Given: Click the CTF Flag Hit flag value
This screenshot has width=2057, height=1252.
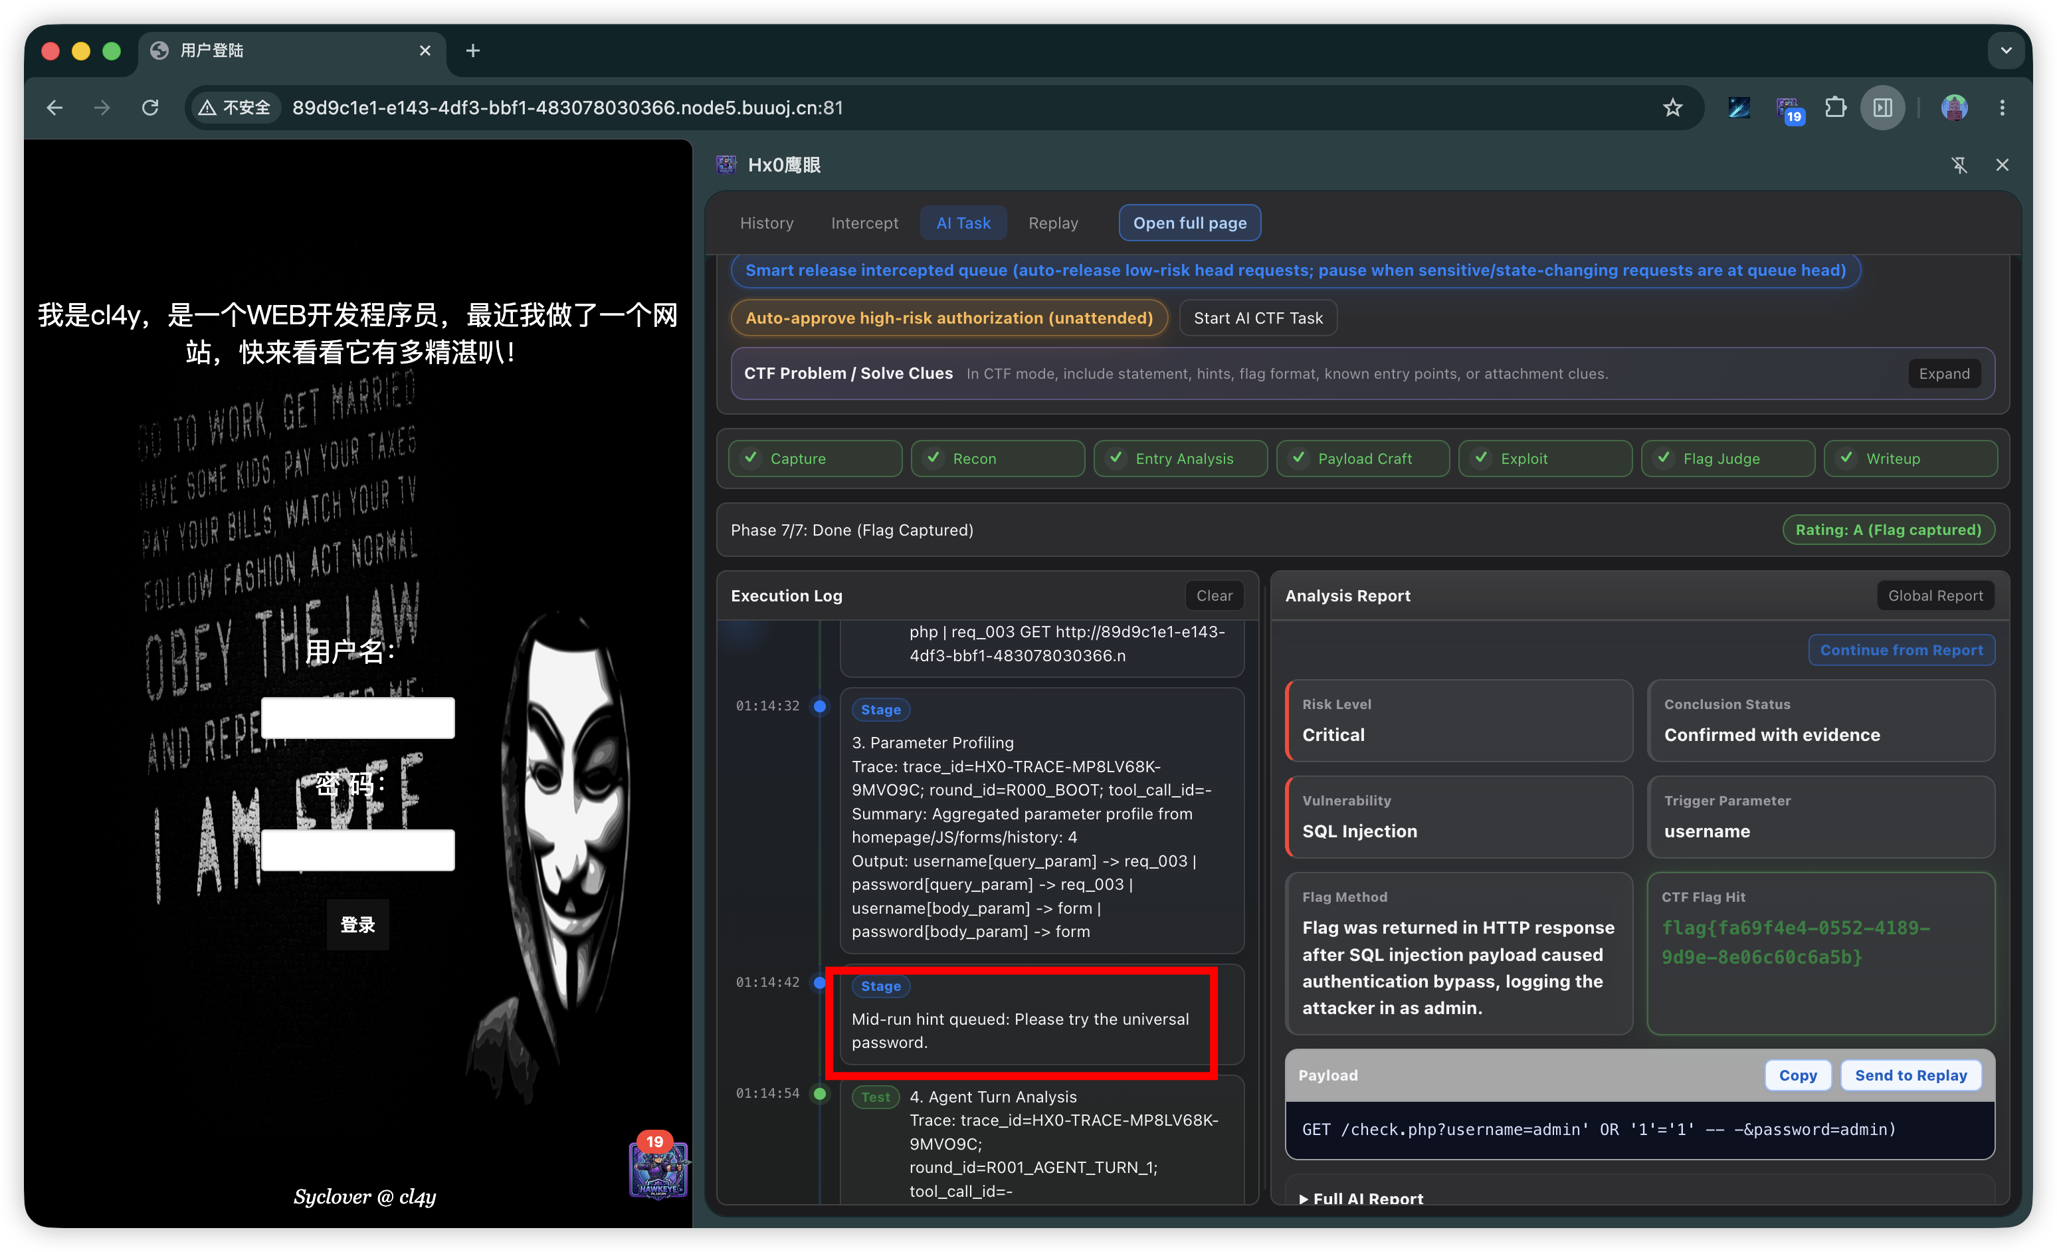Looking at the screenshot, I should coord(1796,943).
